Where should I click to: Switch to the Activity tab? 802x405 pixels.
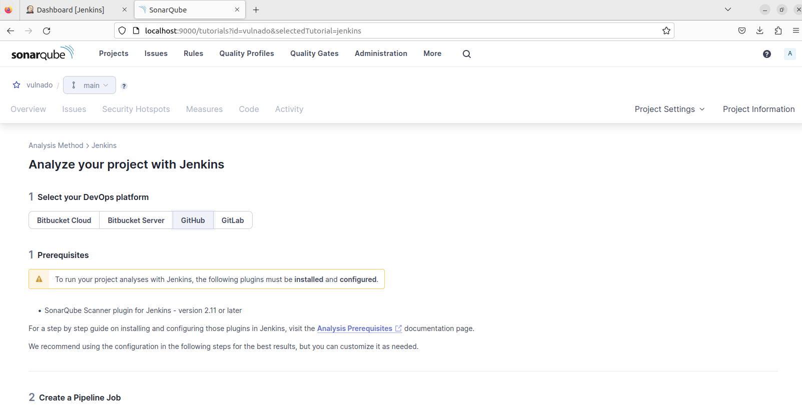(289, 109)
